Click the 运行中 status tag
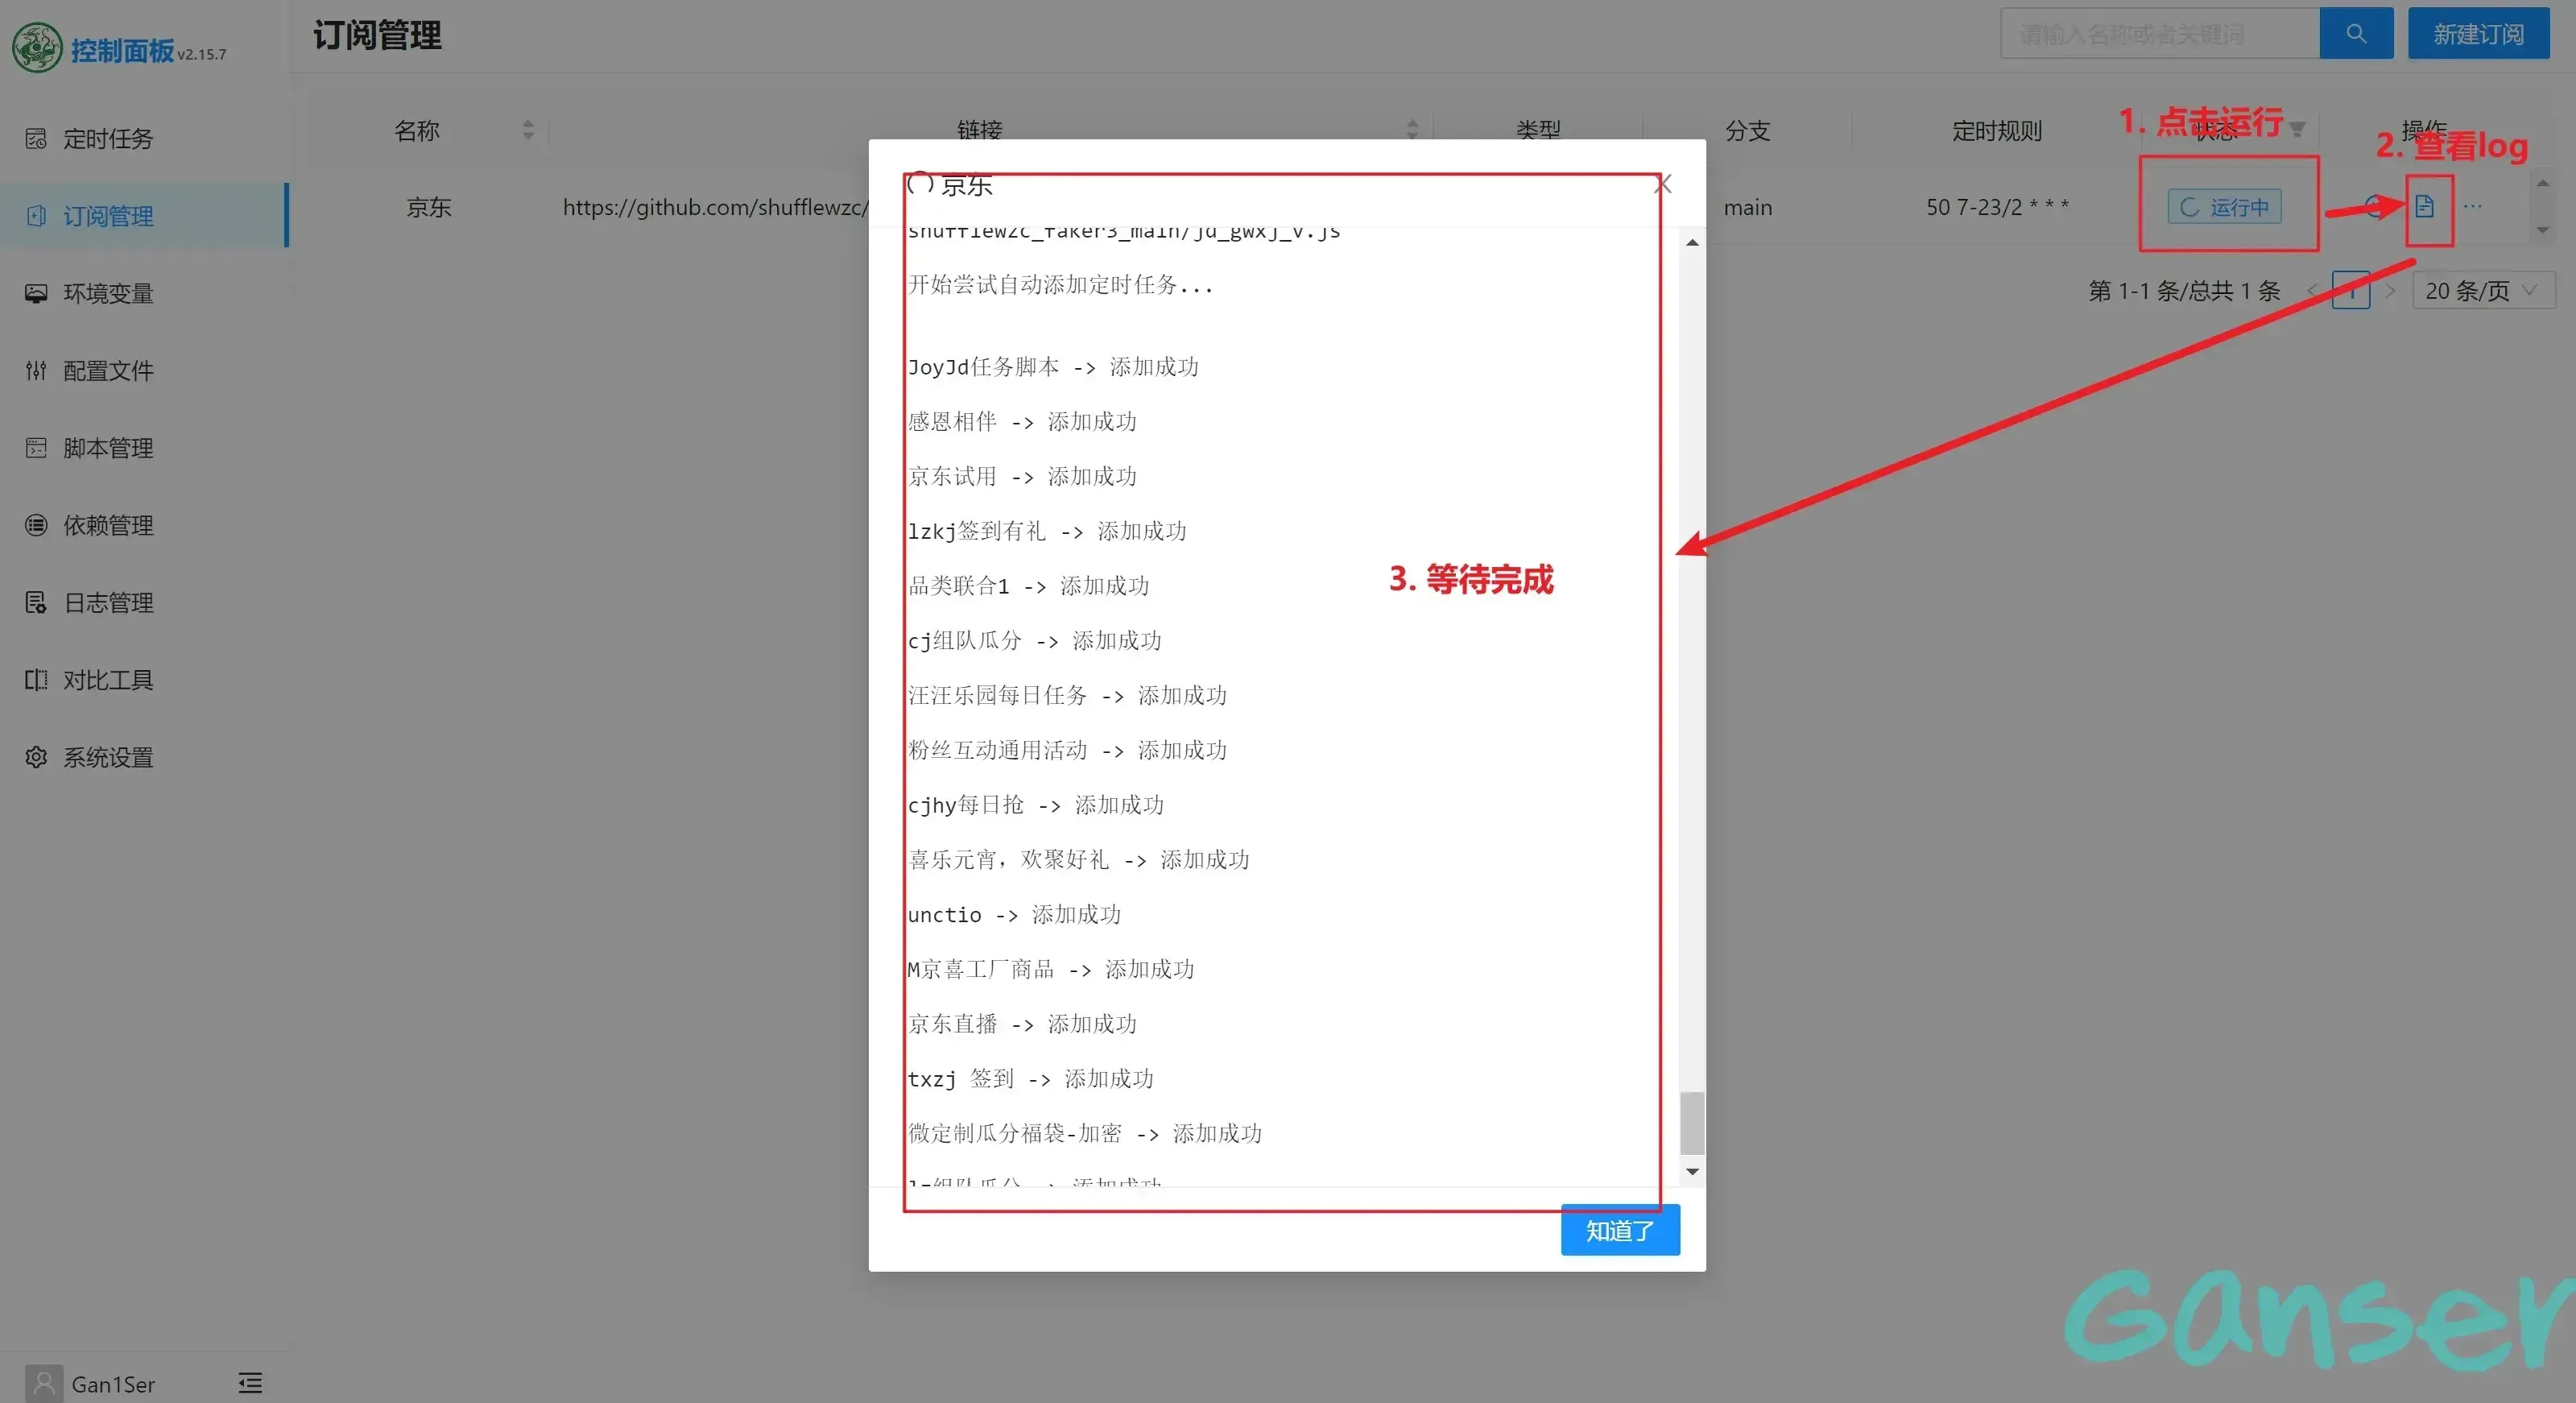Screen dimensions: 2576x1403 pos(2224,207)
